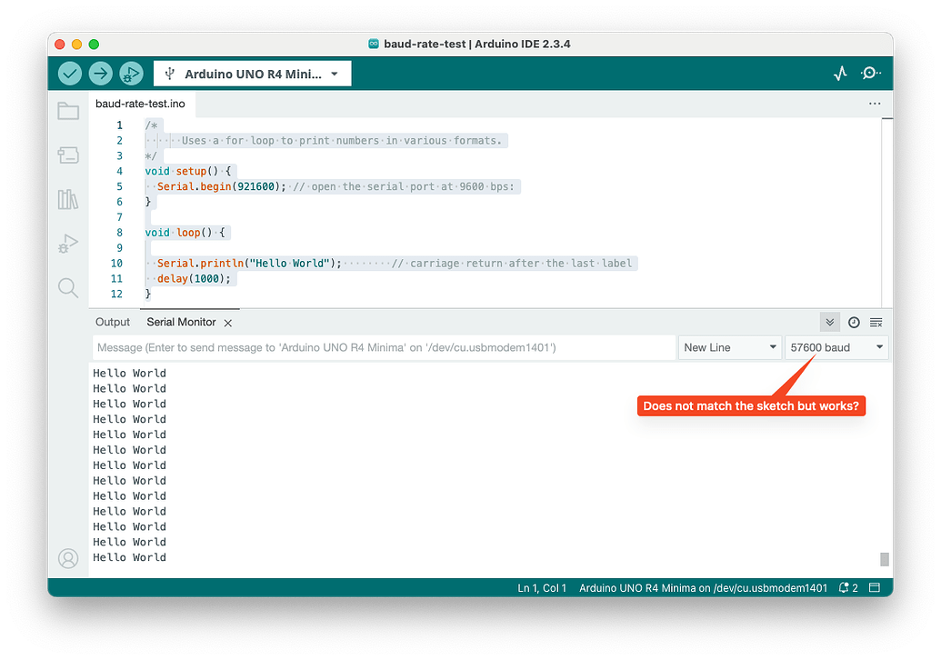The image size is (941, 660).
Task: Open the sidebar Debug panel icon
Action: pyautogui.click(x=68, y=244)
